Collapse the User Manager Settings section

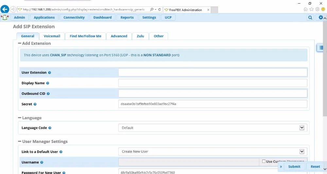point(20,142)
